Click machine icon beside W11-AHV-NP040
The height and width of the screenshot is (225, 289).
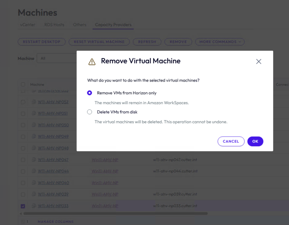point(34,183)
